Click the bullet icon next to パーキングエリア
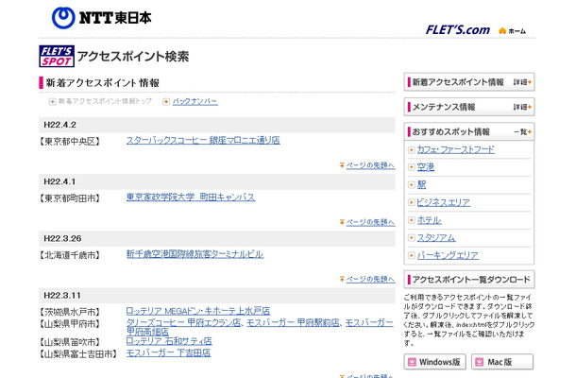 [411, 255]
